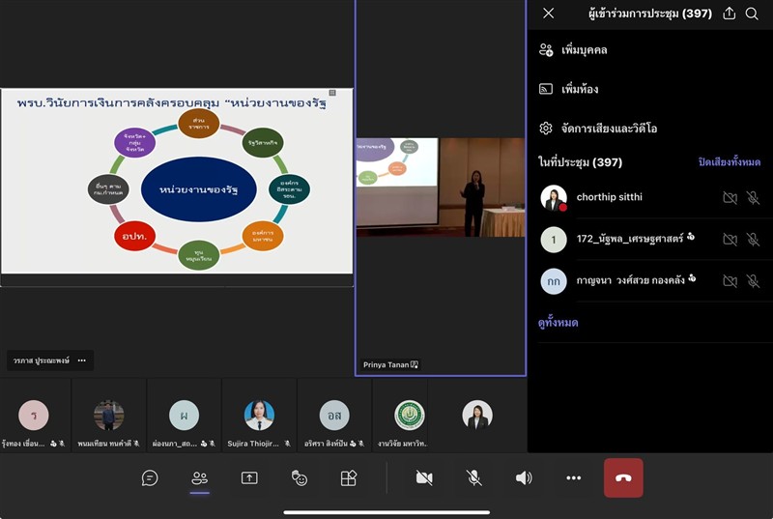Open ellipsis menu beside วรภาส ประณะพงษ์
Screen dimensions: 773x519
[x=82, y=360]
